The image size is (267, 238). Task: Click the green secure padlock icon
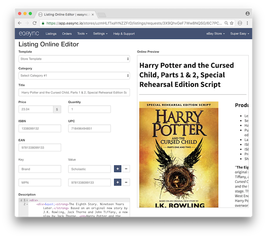tap(43, 23)
